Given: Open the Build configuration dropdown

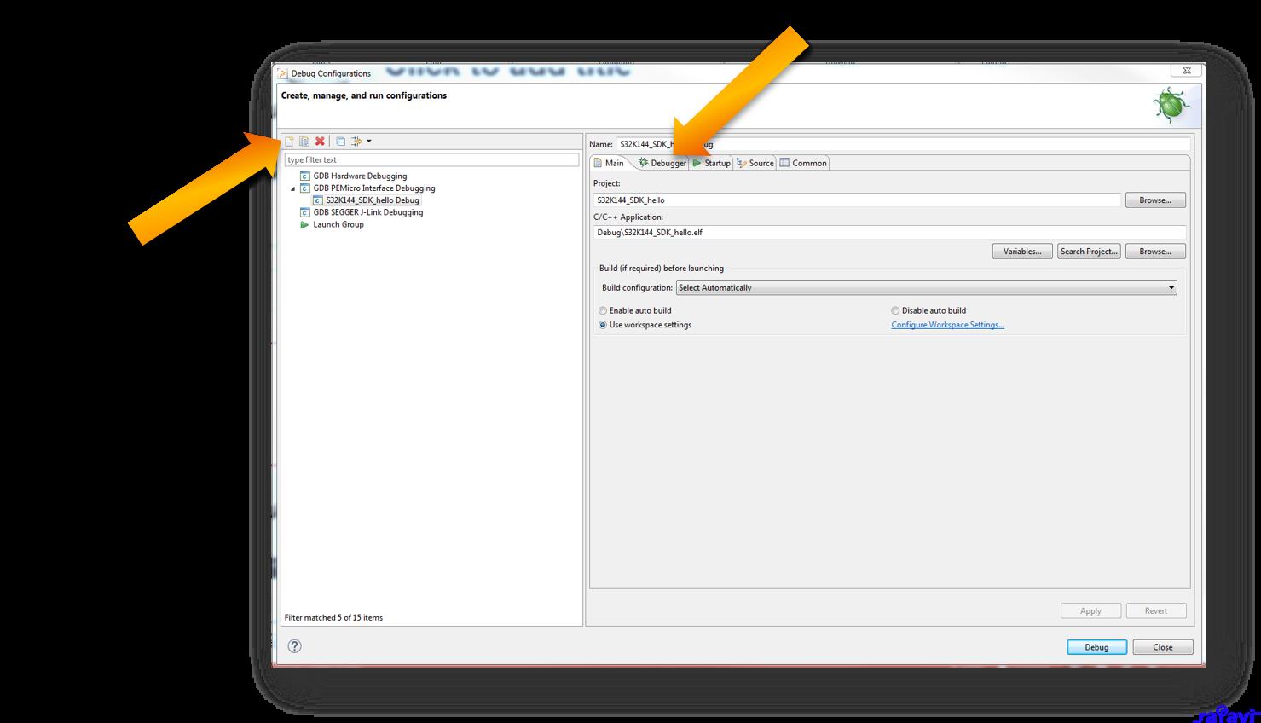Looking at the screenshot, I should [x=926, y=288].
